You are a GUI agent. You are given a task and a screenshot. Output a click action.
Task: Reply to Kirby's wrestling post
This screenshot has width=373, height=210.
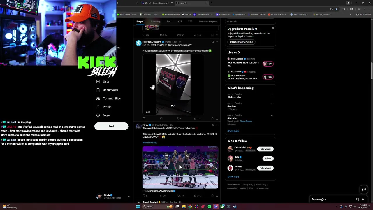145,195
